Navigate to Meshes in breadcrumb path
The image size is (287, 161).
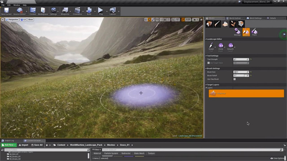[111, 145]
